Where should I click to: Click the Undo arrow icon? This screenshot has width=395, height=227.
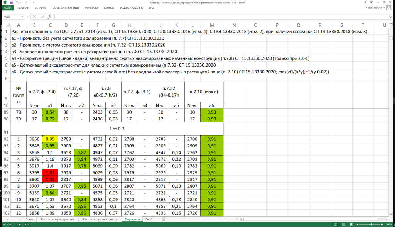click(x=19, y=2)
